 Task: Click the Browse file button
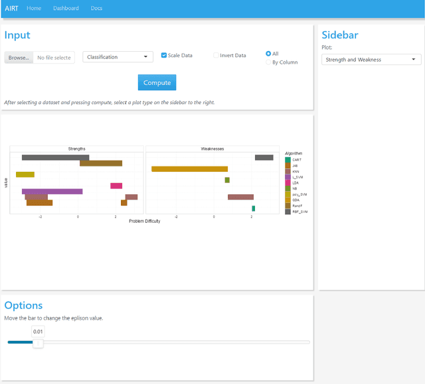[19, 58]
